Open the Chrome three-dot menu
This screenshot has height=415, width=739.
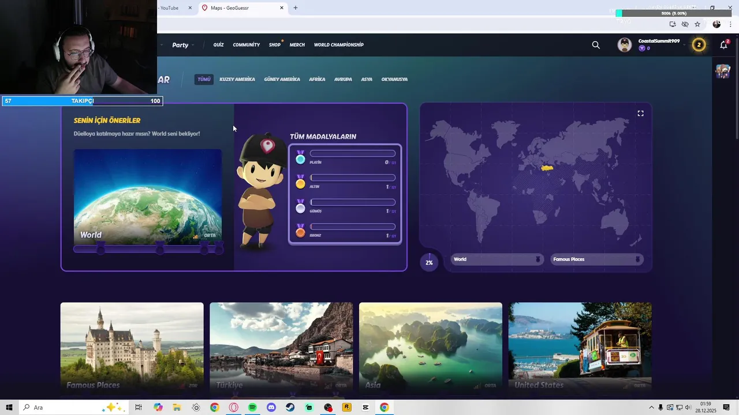730,24
